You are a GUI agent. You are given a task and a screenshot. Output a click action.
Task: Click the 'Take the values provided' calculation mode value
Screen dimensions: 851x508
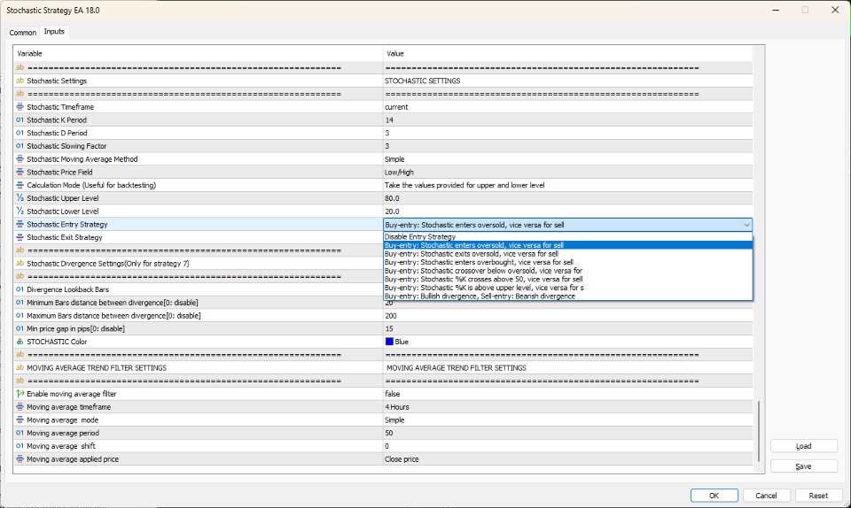pyautogui.click(x=465, y=185)
